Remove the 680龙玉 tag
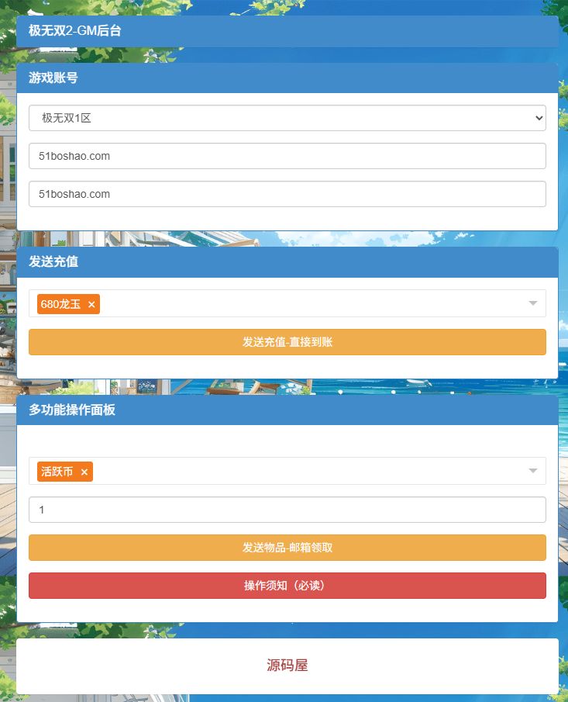This screenshot has height=702, width=568. (91, 304)
